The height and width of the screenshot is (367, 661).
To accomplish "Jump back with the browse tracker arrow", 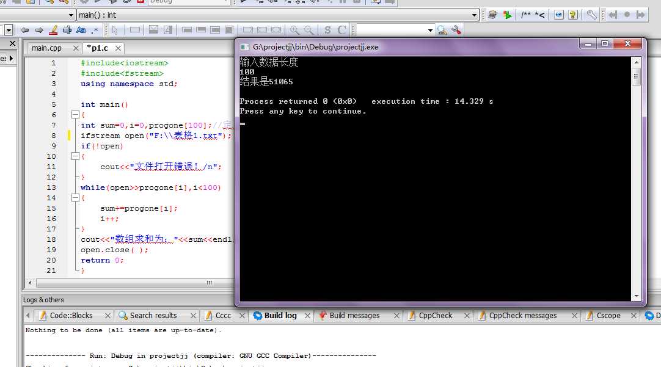I will [613, 15].
